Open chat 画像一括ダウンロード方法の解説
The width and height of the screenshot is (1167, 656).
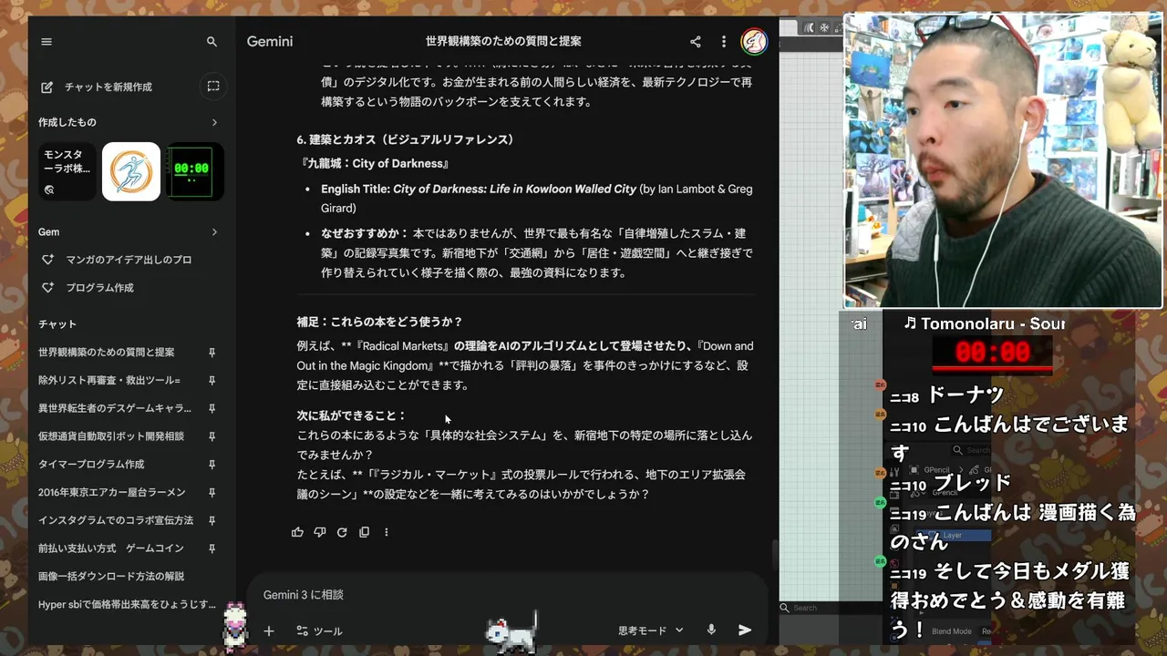pyautogui.click(x=111, y=577)
